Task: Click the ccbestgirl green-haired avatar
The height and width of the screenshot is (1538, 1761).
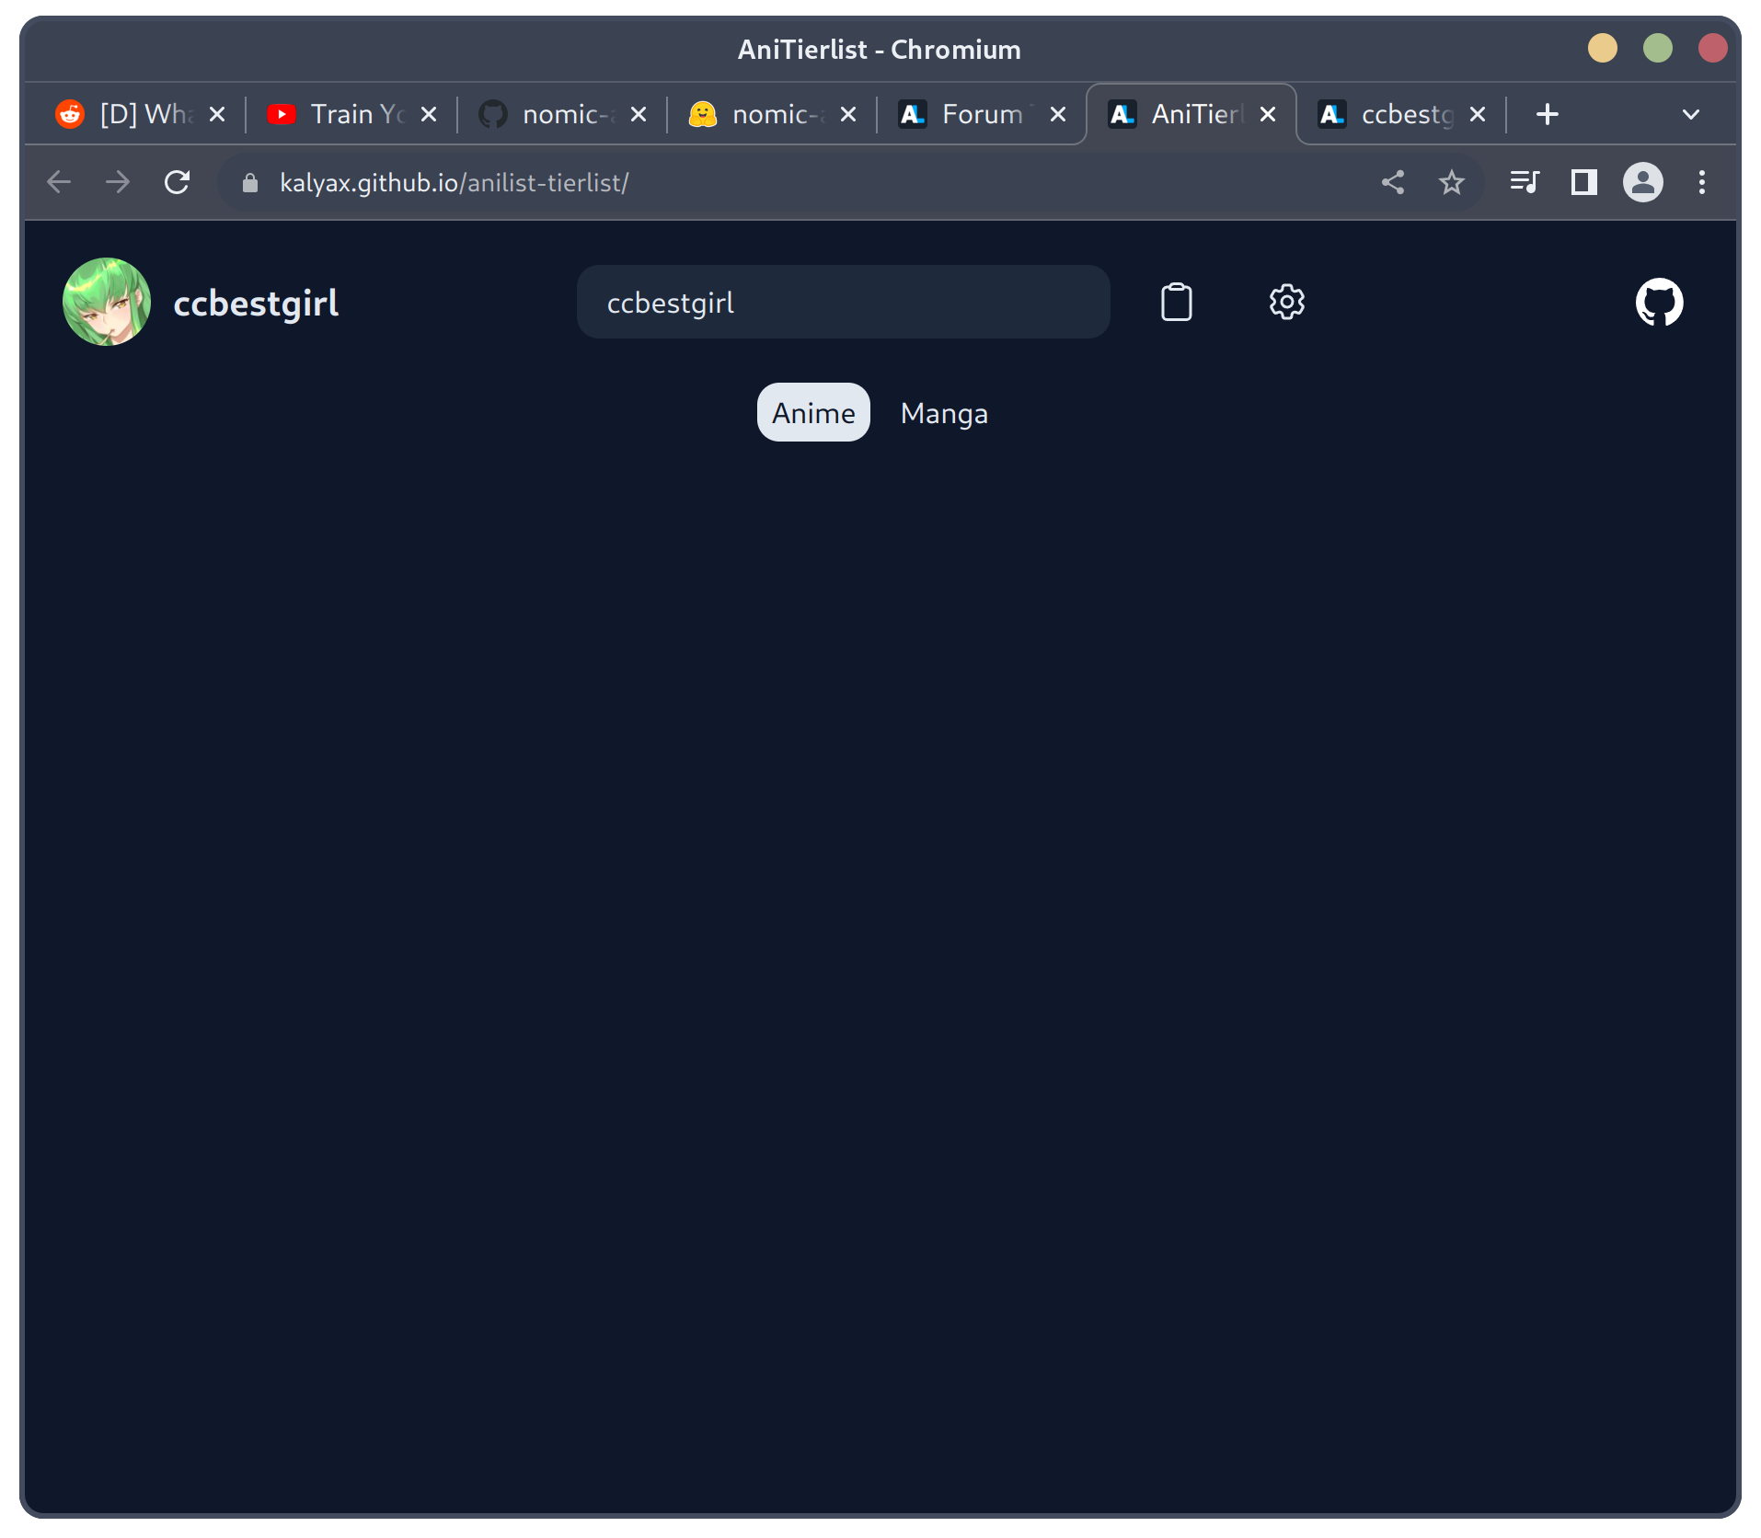Action: [107, 302]
